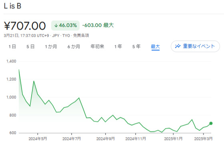Click the 600 y-axis label
The image size is (224, 144).
[13, 133]
